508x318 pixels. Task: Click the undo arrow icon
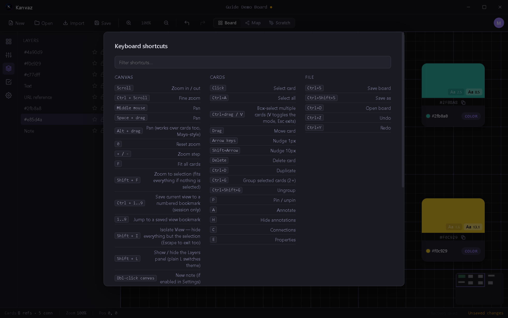coord(187,23)
